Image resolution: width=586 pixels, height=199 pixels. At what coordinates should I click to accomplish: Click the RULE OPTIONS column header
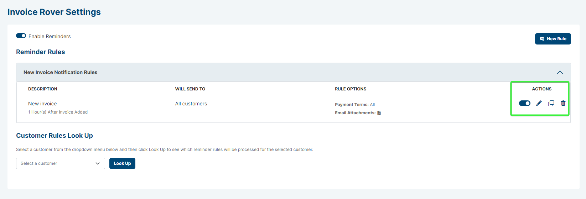[351, 89]
